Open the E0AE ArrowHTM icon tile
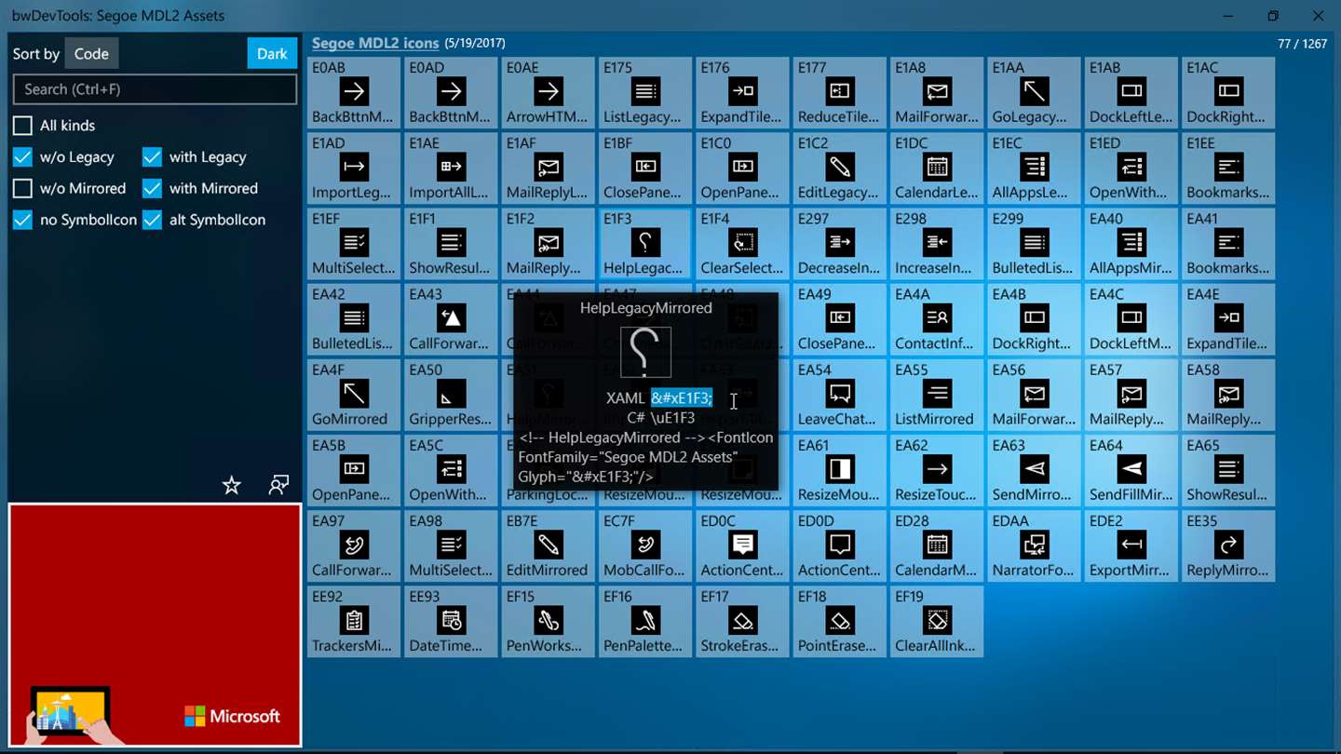Viewport: 1341px width, 754px height. click(x=548, y=93)
